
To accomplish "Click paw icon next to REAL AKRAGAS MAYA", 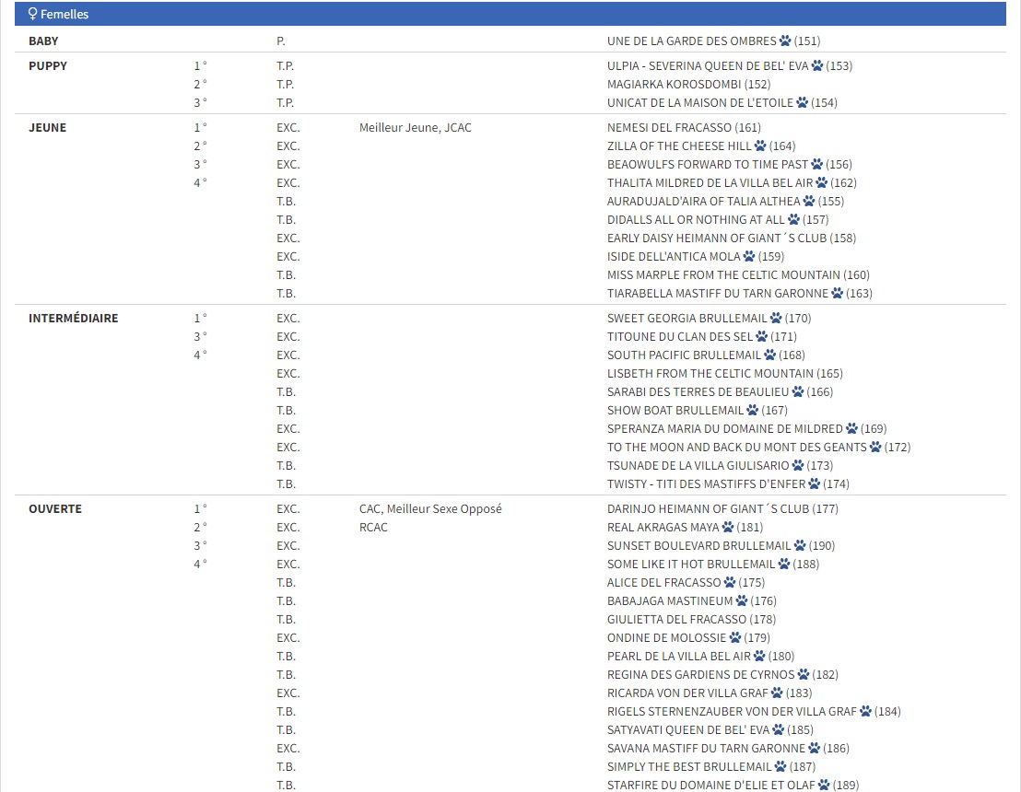I will click(x=728, y=527).
